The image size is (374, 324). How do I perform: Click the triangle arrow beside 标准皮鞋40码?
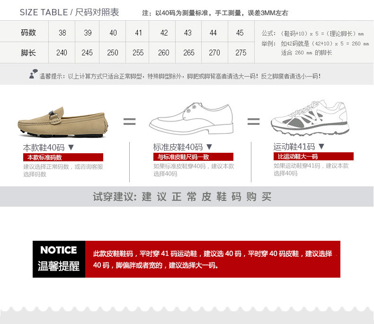(x=209, y=147)
